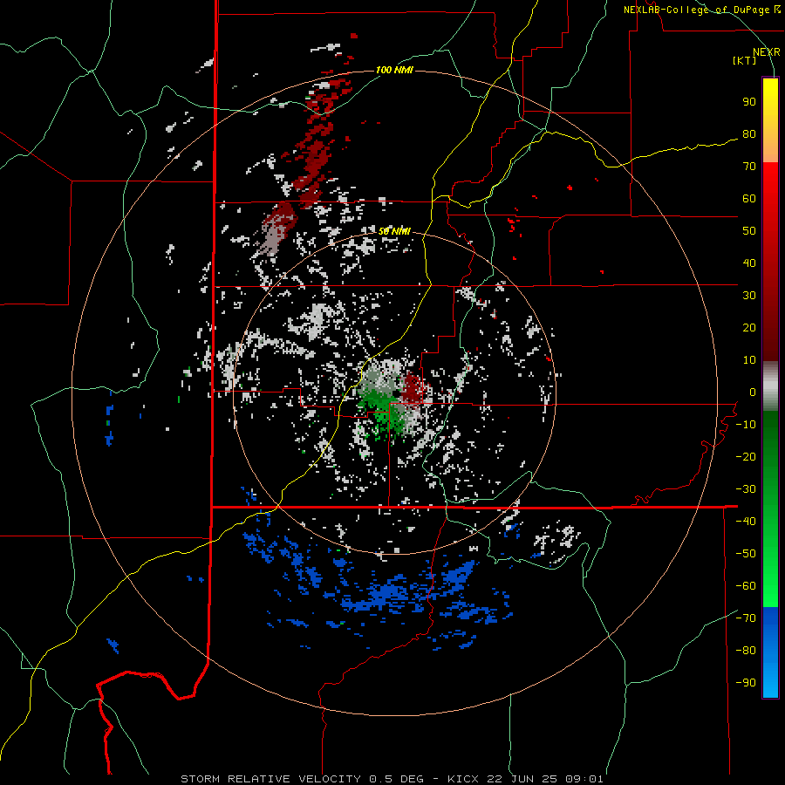Click the KT units label above color scale

744,60
